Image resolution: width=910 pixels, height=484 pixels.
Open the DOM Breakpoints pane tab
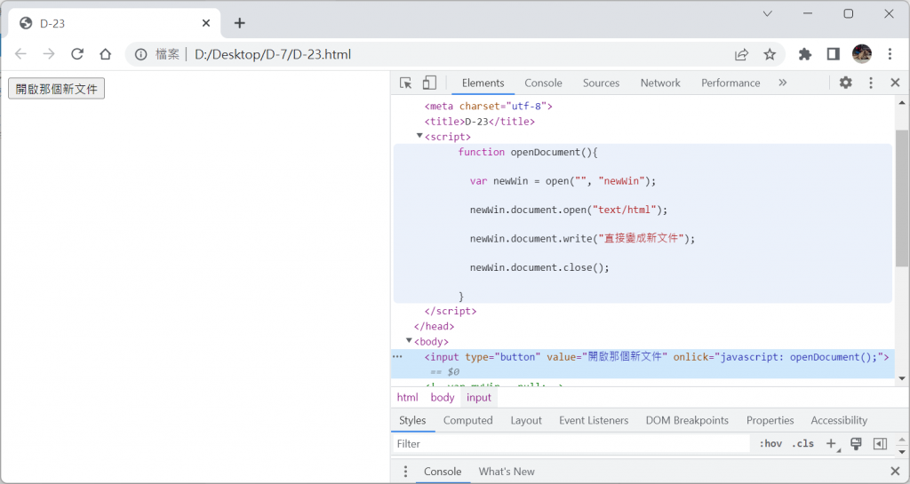[687, 420]
